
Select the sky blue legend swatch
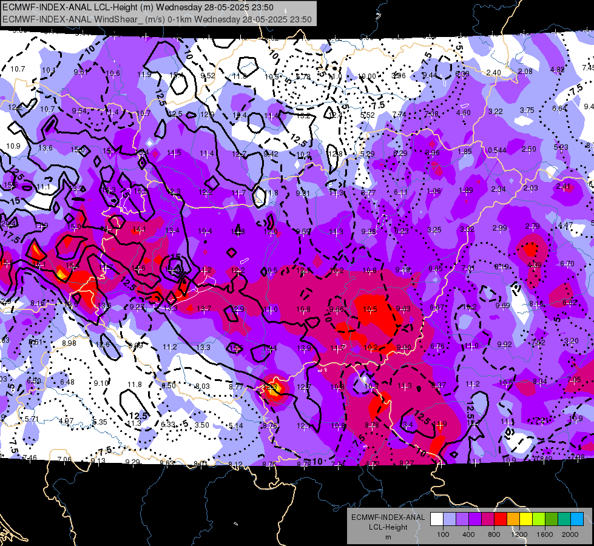(x=577, y=519)
